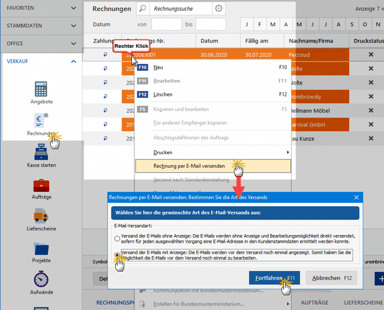The height and width of the screenshot is (310, 384).
Task: Expand the STAMMDATEN section
Action: point(41,26)
